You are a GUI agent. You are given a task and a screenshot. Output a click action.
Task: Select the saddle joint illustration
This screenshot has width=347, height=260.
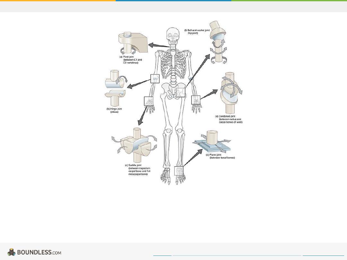135,145
